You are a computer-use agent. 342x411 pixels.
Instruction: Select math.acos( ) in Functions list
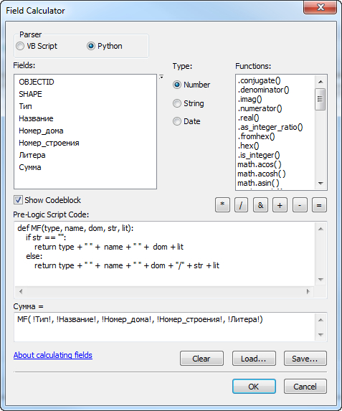[260, 164]
